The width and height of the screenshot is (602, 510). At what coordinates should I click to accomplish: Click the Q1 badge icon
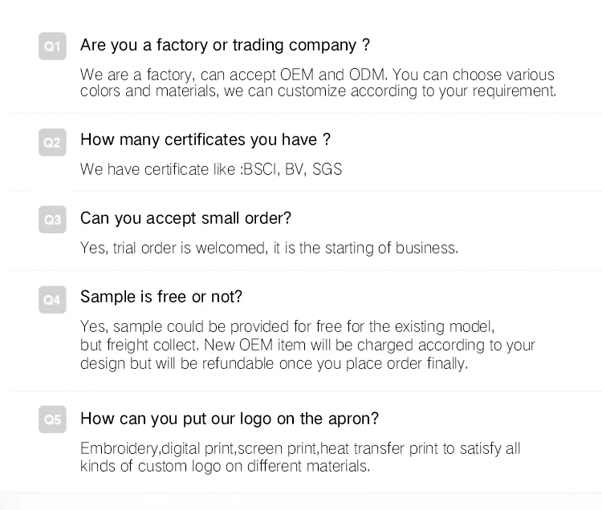pyautogui.click(x=52, y=47)
